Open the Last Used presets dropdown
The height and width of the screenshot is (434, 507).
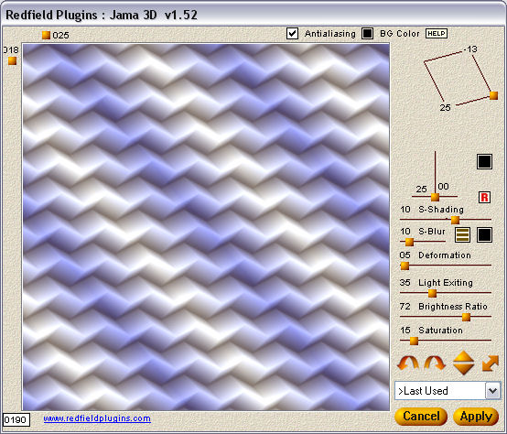coord(448,391)
